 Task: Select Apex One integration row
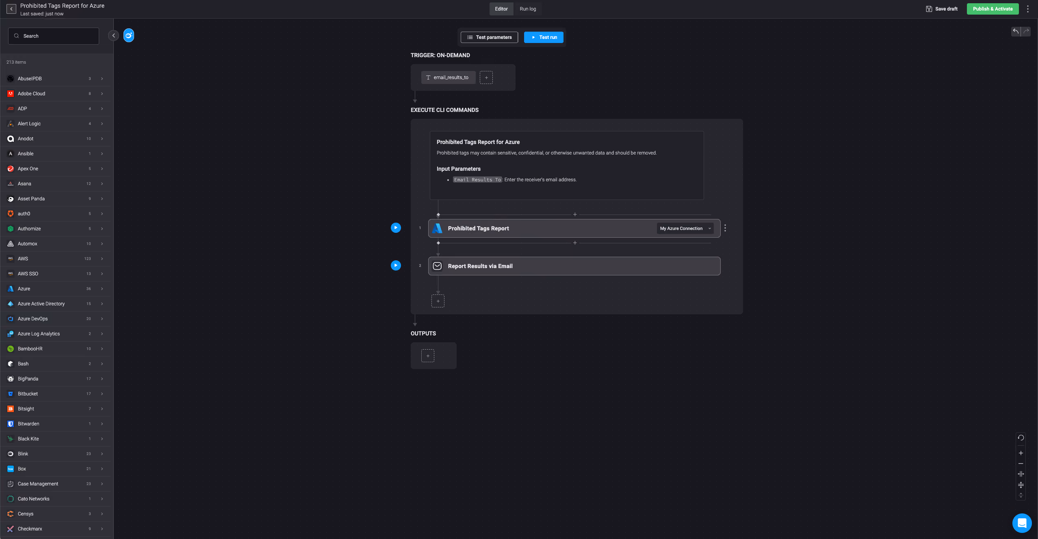click(x=55, y=169)
